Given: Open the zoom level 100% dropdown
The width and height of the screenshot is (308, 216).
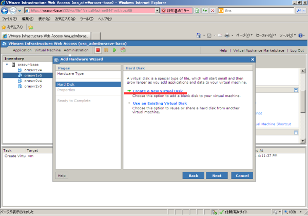Looking at the screenshot, I should click(x=303, y=212).
